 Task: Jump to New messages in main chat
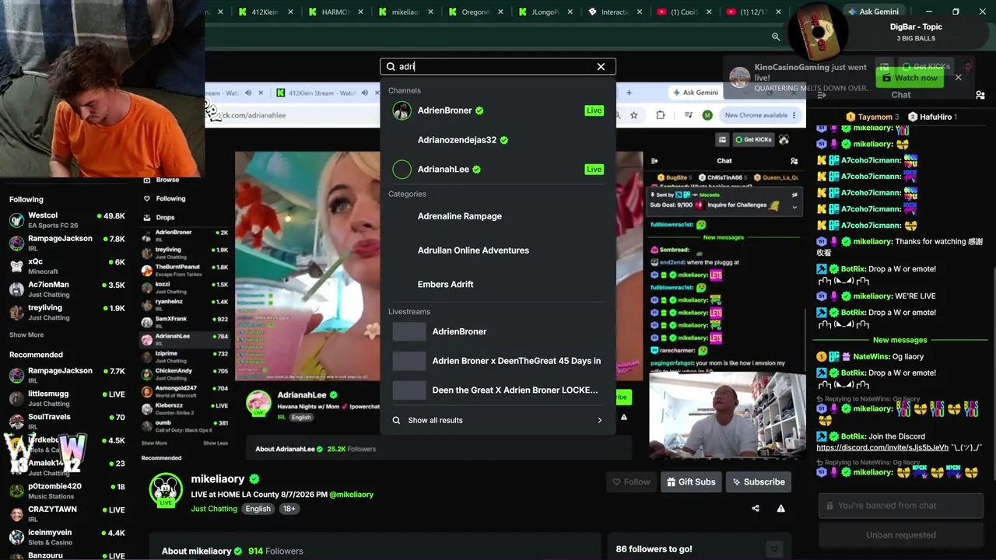coord(900,340)
